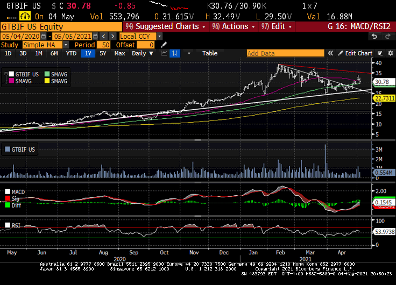396x285 pixels.
Task: Click the yellow gauge icon near On
Action: tap(25, 16)
